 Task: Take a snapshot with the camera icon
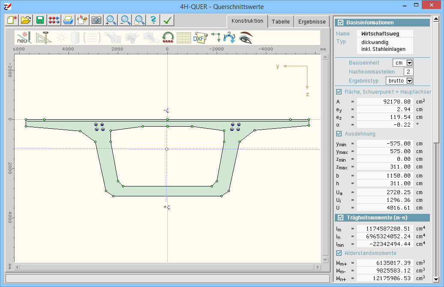tap(96, 20)
